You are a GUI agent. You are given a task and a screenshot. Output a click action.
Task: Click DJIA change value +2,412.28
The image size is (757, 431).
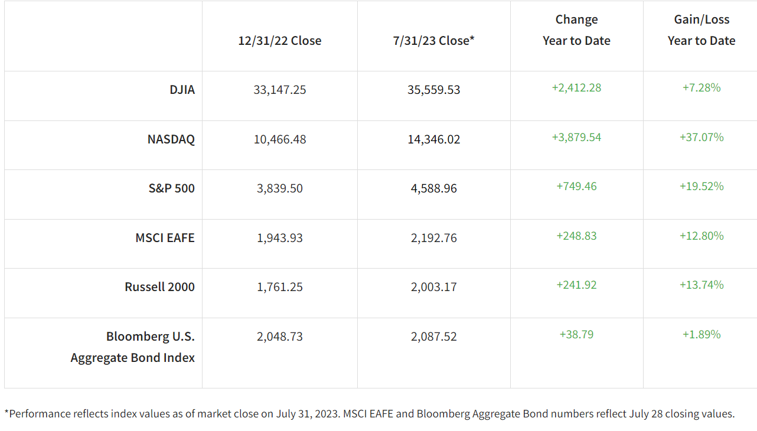pos(576,88)
